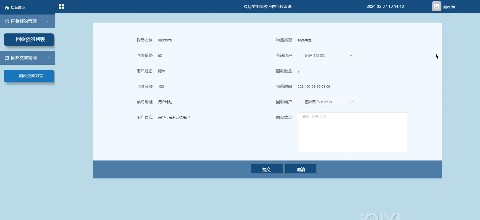
Task: Click the 取消 button
Action: (301, 169)
